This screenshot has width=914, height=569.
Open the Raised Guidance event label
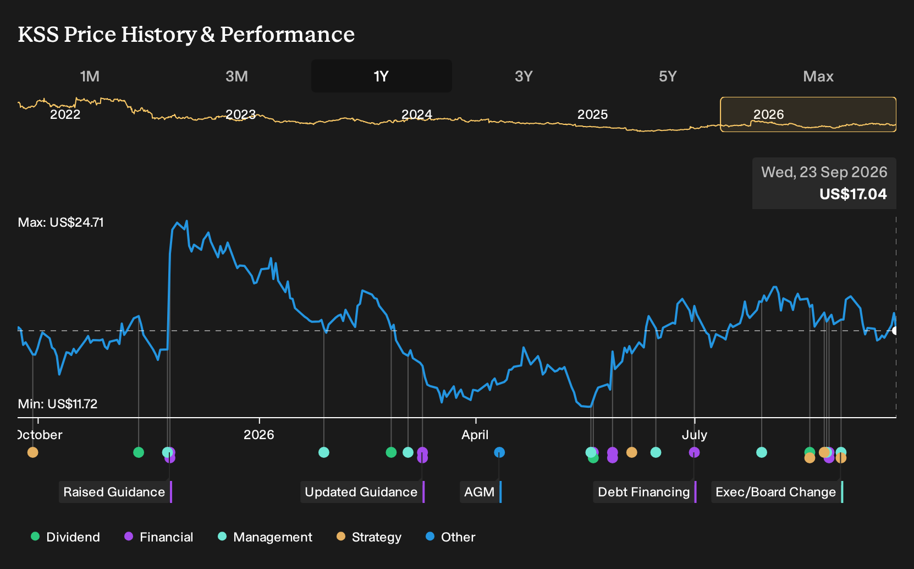(115, 492)
